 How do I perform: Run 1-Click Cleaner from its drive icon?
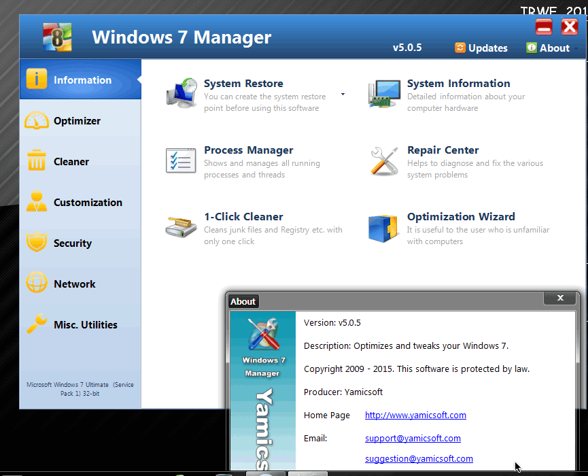click(181, 227)
